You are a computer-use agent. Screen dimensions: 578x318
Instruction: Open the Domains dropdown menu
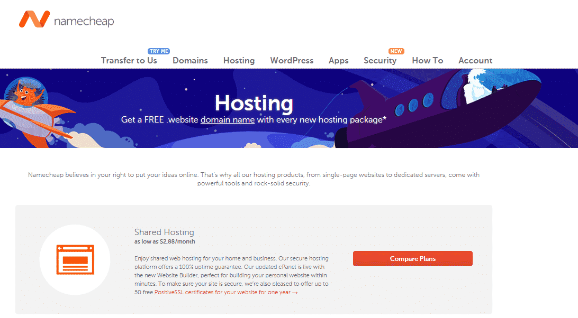(190, 60)
